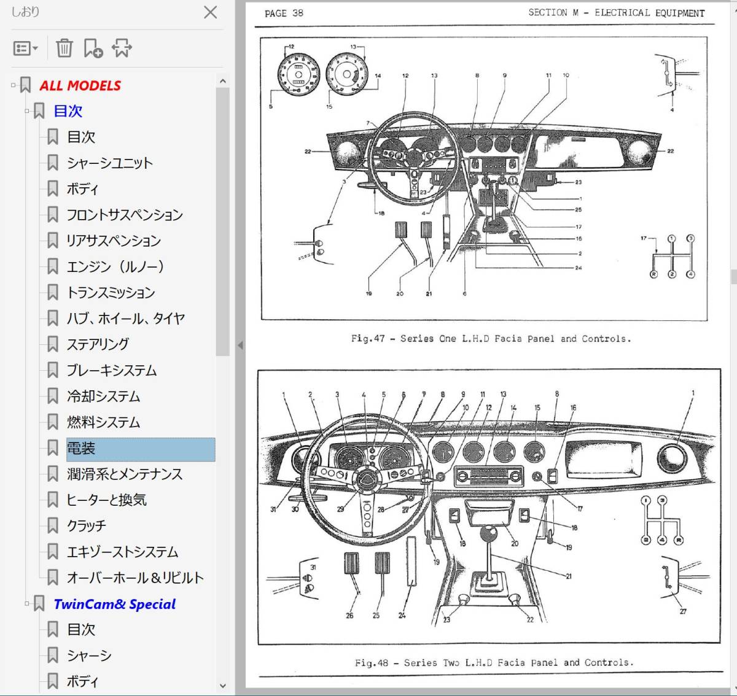Screen dimensions: 737x696
Task: Click the bookmark icon beside オーバーホール＆リビルト
Action: click(53, 578)
